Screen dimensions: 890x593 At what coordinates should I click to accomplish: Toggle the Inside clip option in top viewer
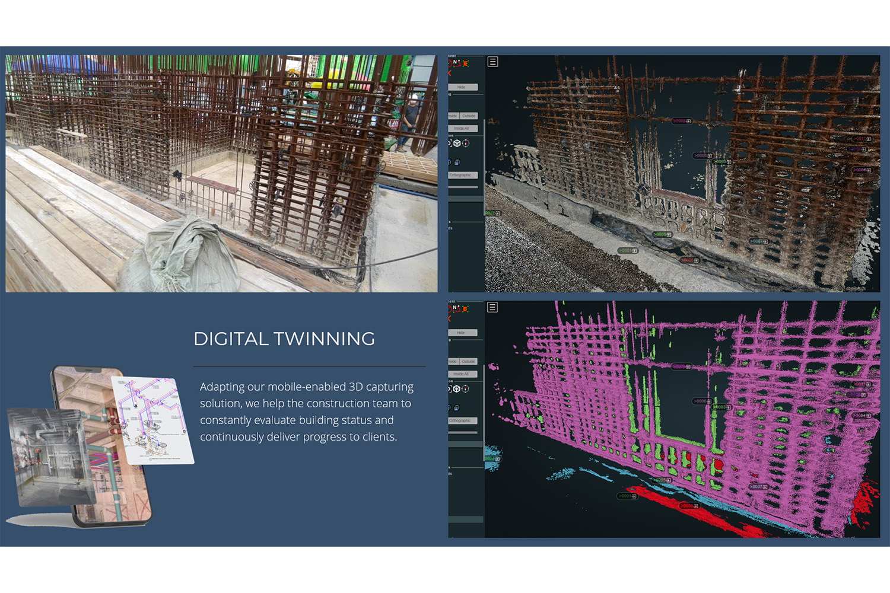point(453,116)
